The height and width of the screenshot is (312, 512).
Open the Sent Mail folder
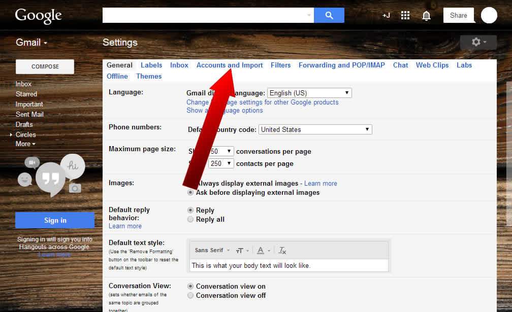click(x=29, y=114)
